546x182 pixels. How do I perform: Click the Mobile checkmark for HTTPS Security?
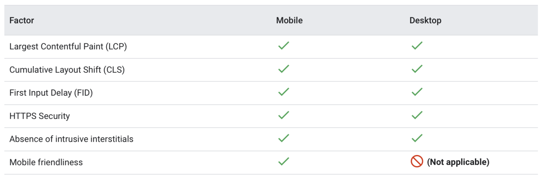click(x=283, y=115)
